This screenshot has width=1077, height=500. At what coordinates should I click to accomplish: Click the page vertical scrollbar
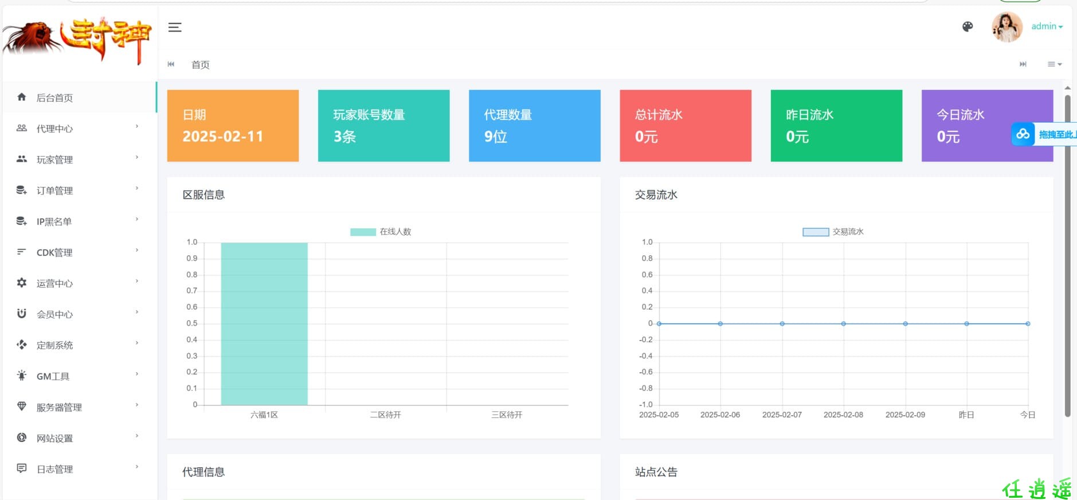1067,256
